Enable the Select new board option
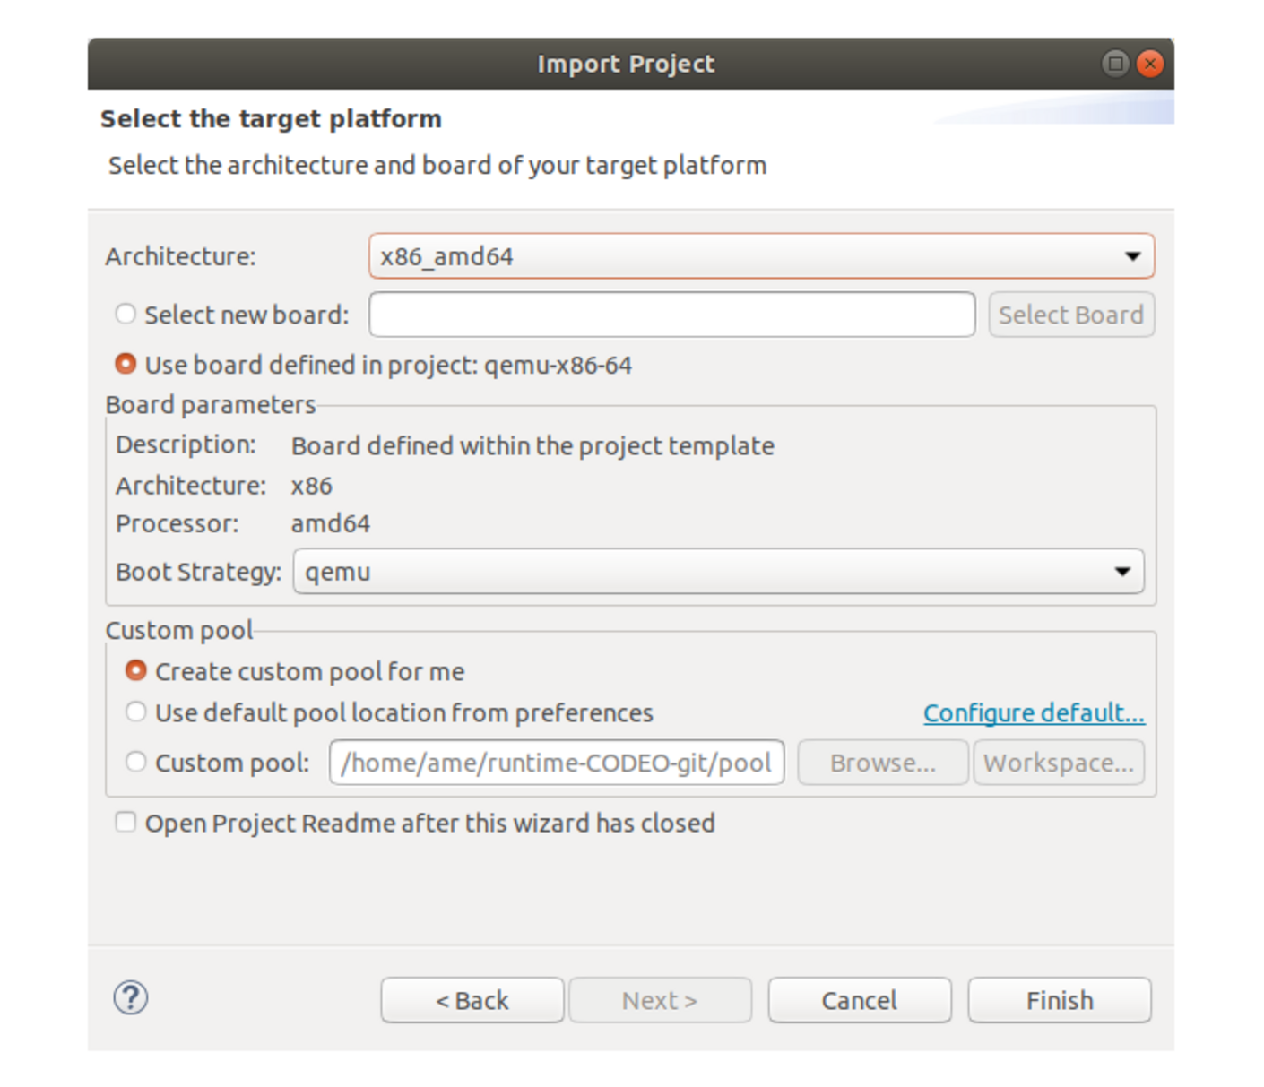 125,314
